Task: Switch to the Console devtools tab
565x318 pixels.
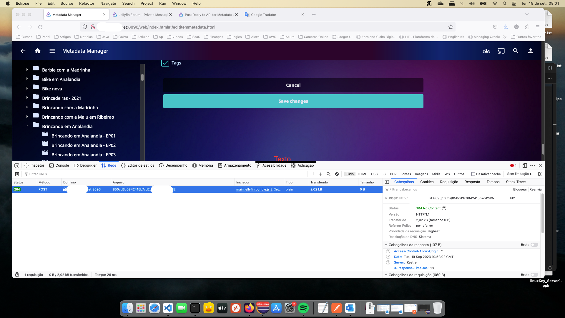Action: pyautogui.click(x=59, y=165)
